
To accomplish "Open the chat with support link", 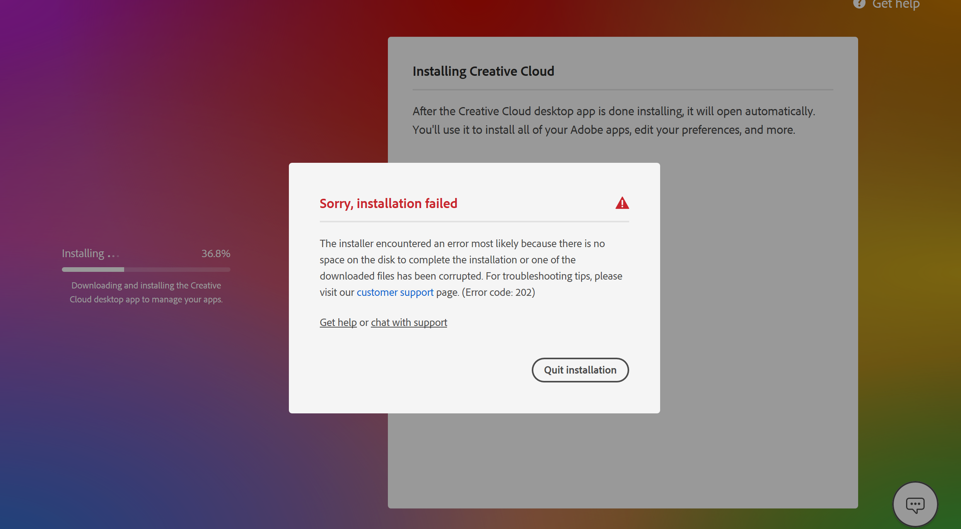I will point(409,323).
